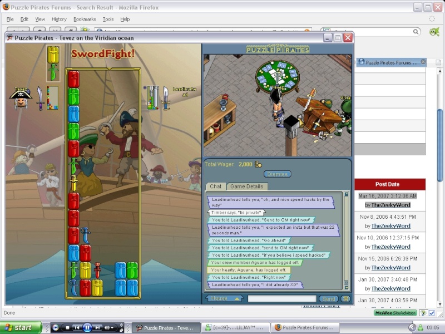Viewport: 445px width, 334px height.
Task: Click Tevez's mini board preview
Action: click(52, 98)
